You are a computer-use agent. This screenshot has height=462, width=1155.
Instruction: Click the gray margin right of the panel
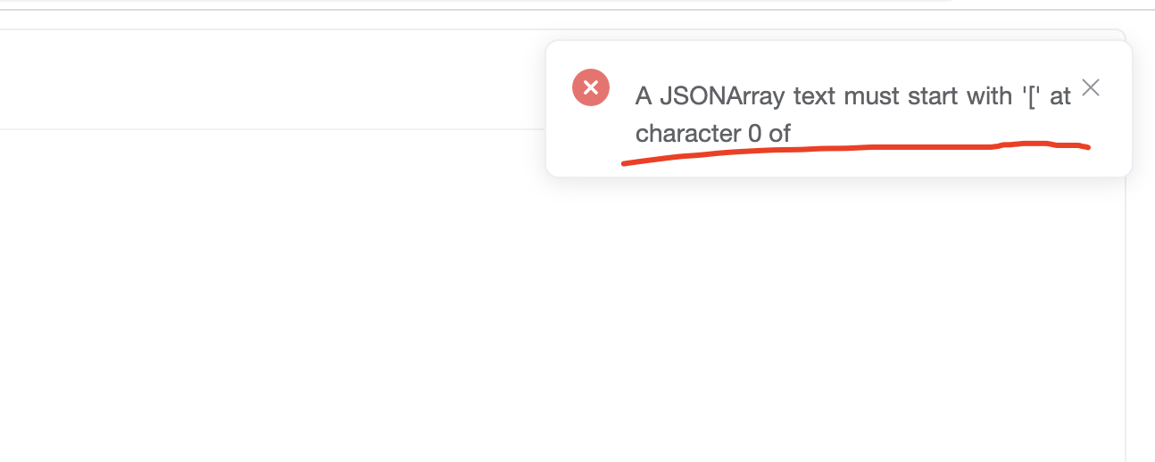(1141, 268)
